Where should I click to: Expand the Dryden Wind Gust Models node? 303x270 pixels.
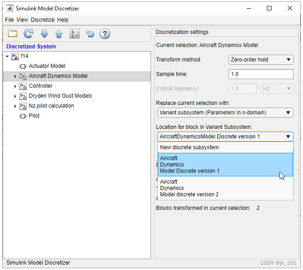[x=15, y=96]
